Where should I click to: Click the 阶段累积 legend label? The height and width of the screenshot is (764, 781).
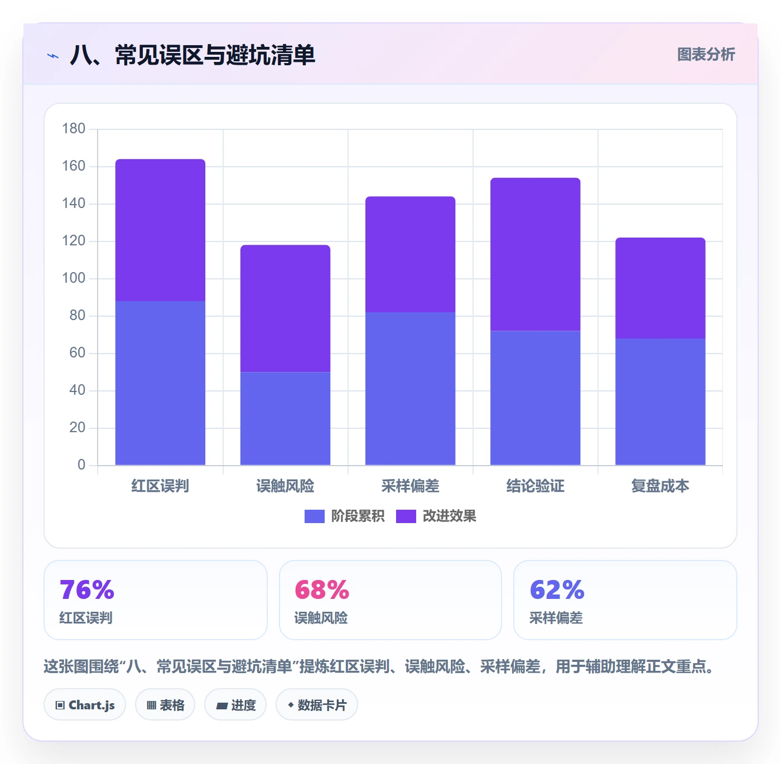click(x=358, y=516)
